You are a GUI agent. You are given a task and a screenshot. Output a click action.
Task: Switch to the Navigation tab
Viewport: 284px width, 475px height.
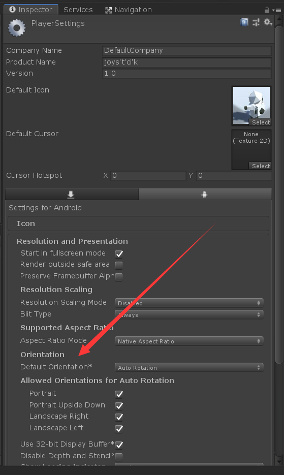coord(129,10)
